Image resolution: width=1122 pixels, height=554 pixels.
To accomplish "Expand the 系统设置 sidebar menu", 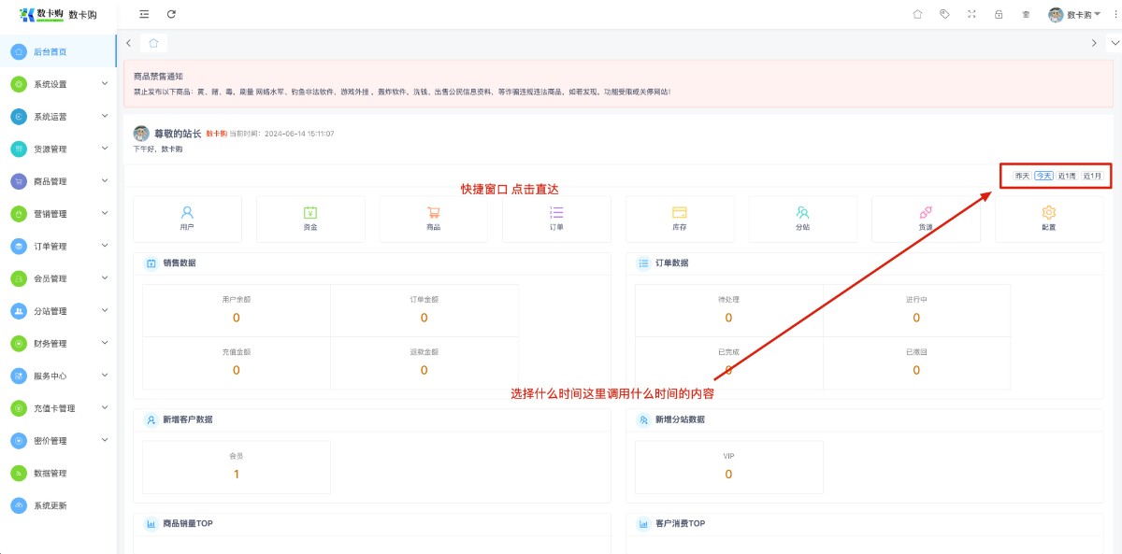I will [60, 84].
